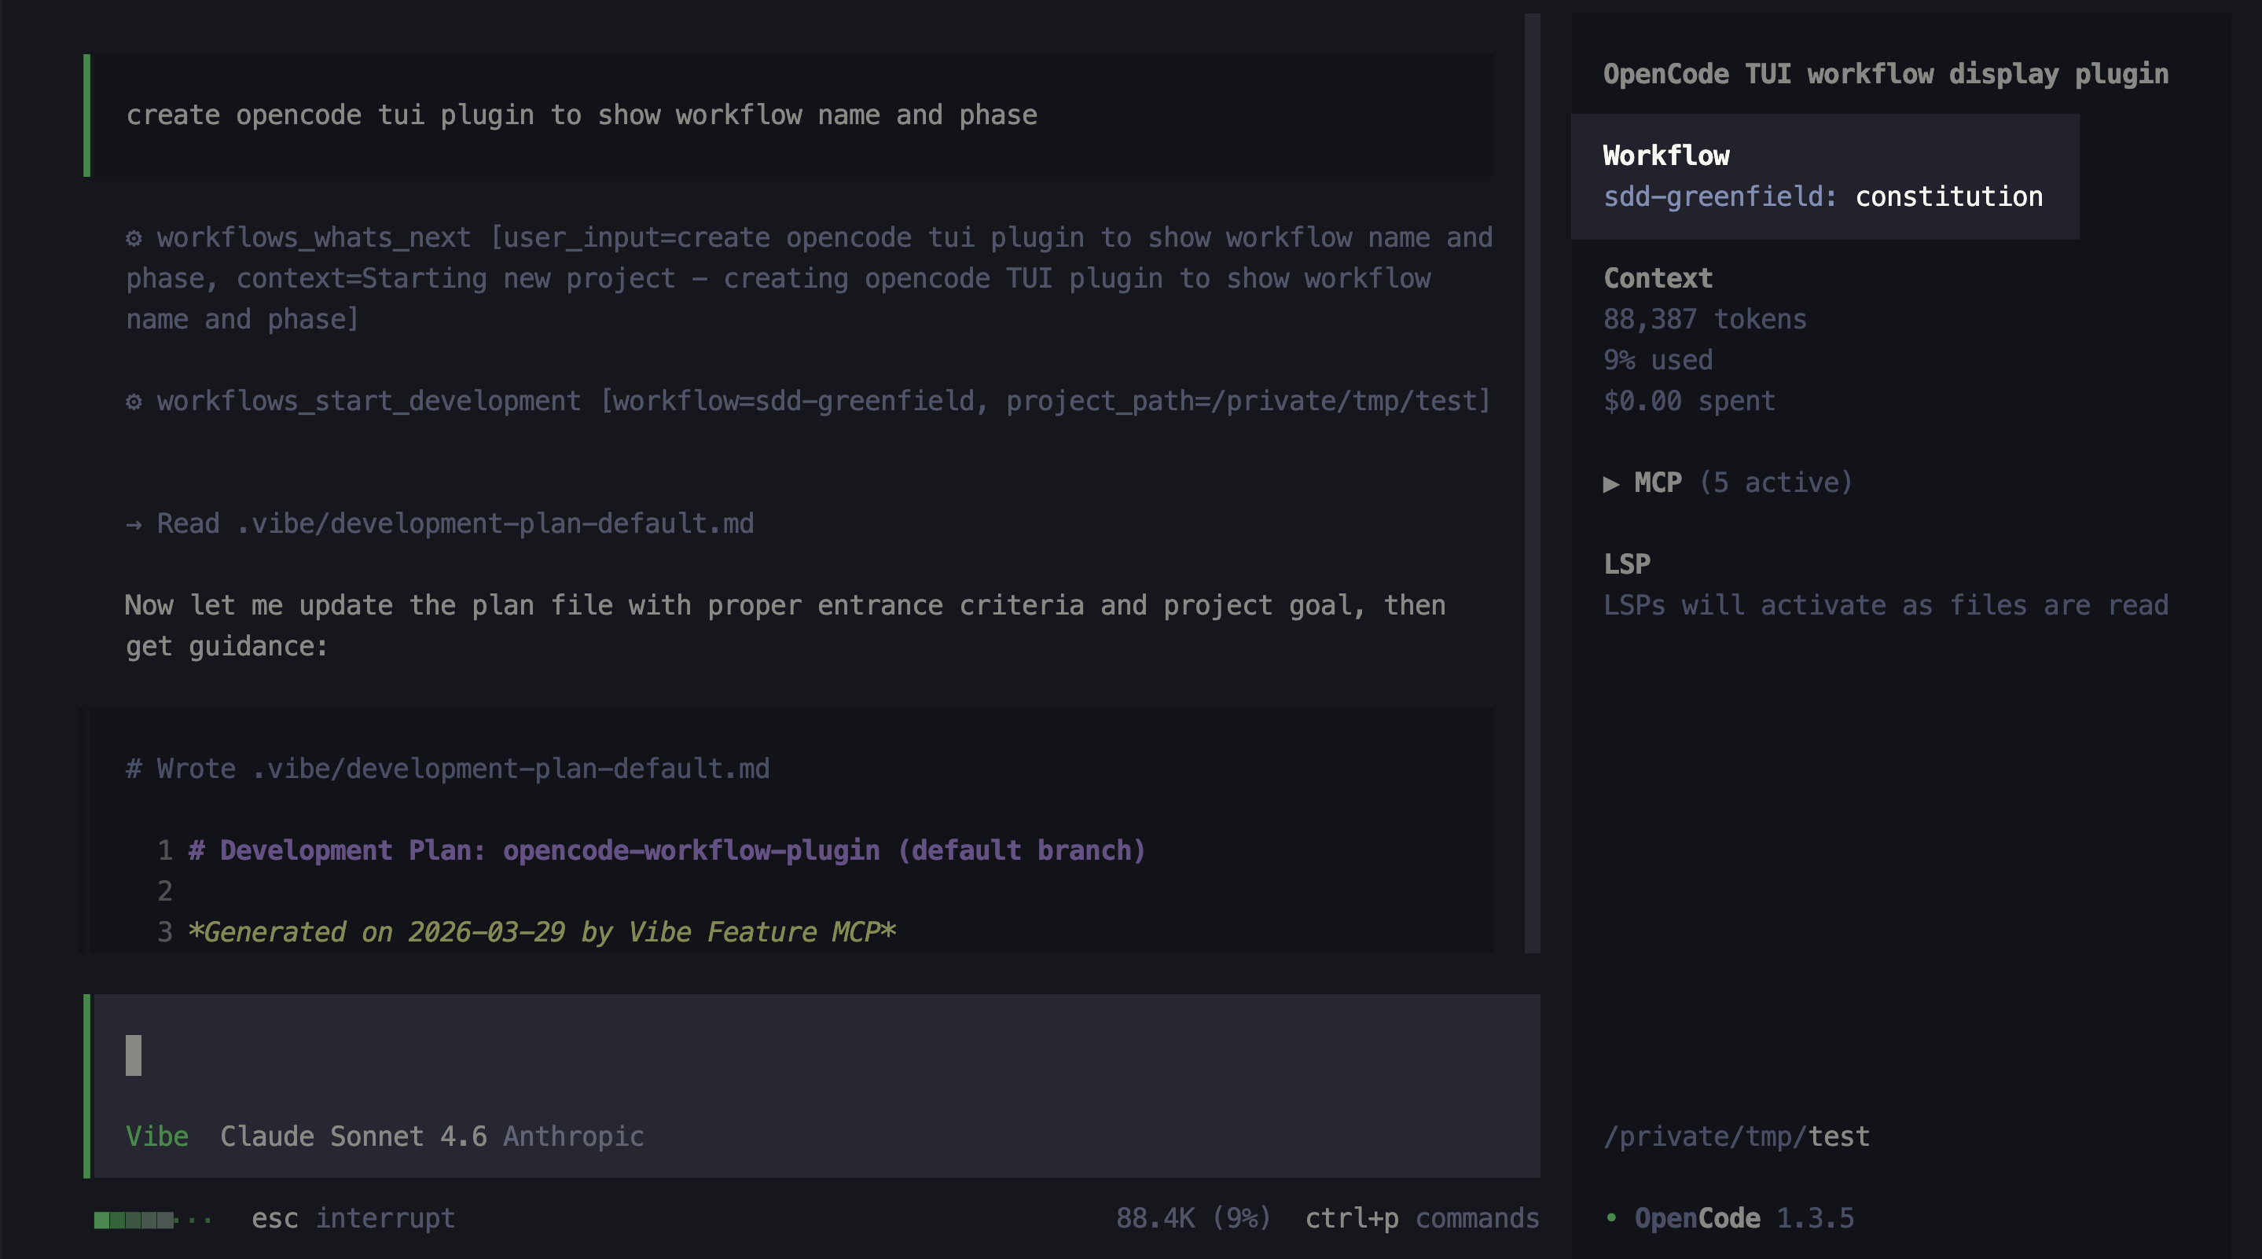Click the Vibe agent label
Image resolution: width=2262 pixels, height=1259 pixels.
157,1137
